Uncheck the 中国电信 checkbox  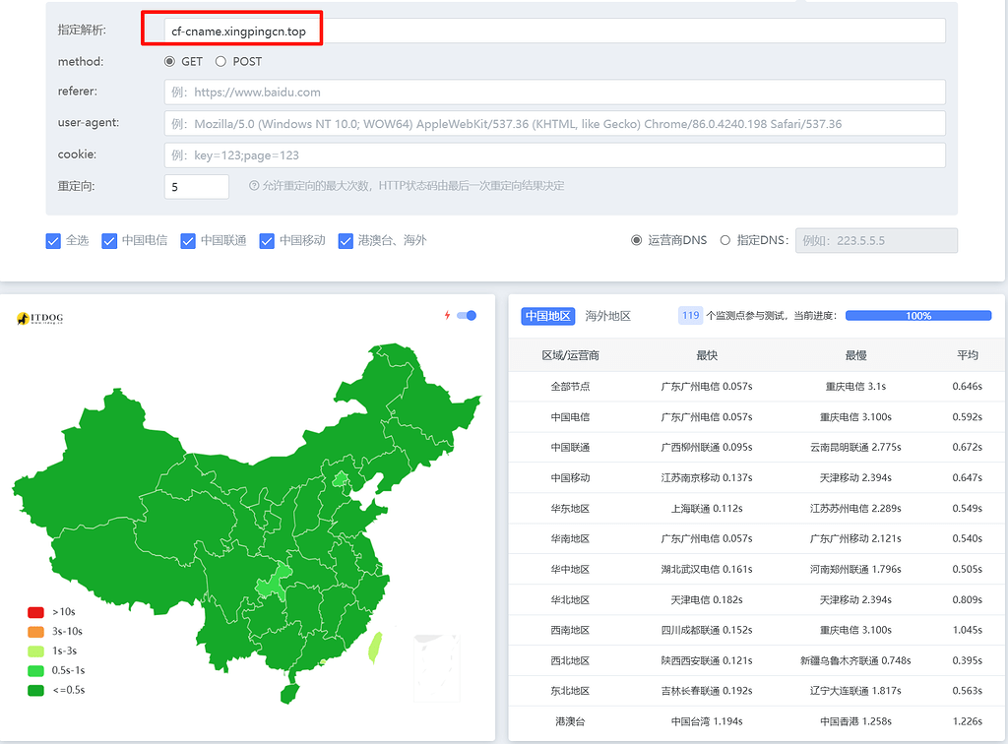(109, 241)
